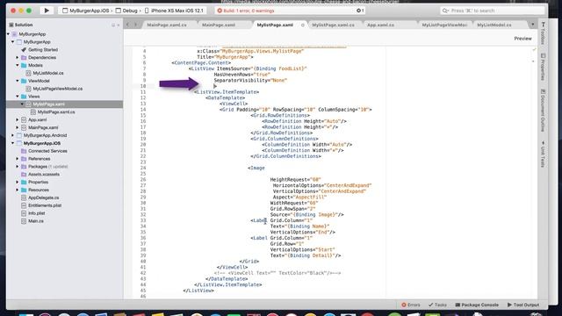Expand the Properties folder in iOS project
The width and height of the screenshot is (562, 316).
pos(18,182)
